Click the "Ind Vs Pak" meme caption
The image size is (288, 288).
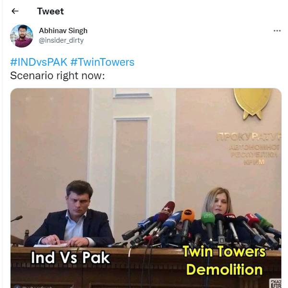click(71, 257)
